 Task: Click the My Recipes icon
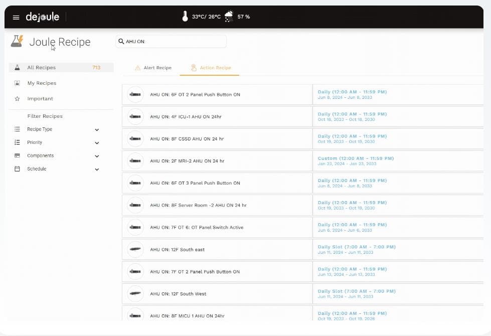coord(17,83)
